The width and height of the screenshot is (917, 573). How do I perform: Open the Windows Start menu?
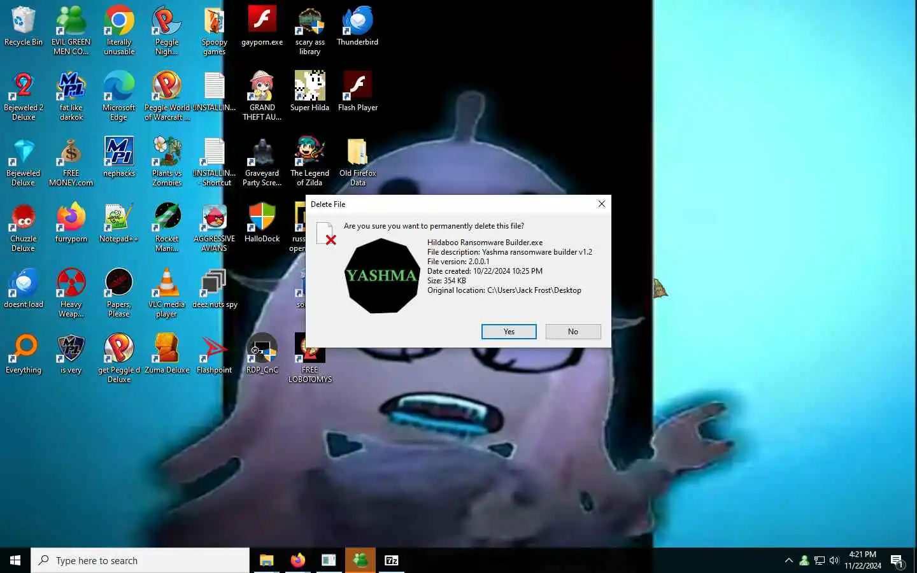pyautogui.click(x=15, y=560)
